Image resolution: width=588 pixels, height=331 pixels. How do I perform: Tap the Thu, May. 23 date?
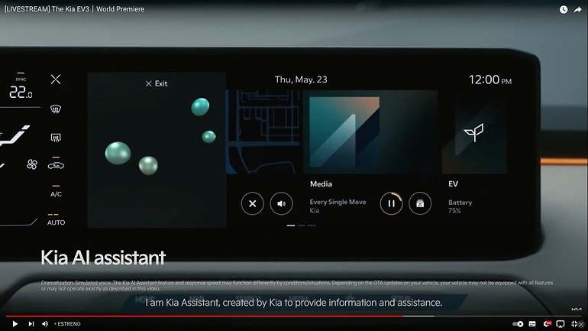click(x=301, y=80)
